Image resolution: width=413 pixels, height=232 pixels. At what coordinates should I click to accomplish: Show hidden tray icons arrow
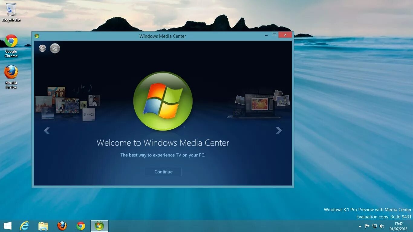(360, 226)
